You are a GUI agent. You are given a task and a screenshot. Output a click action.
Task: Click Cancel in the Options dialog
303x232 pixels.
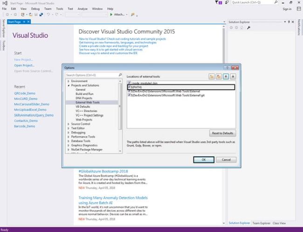226,160
